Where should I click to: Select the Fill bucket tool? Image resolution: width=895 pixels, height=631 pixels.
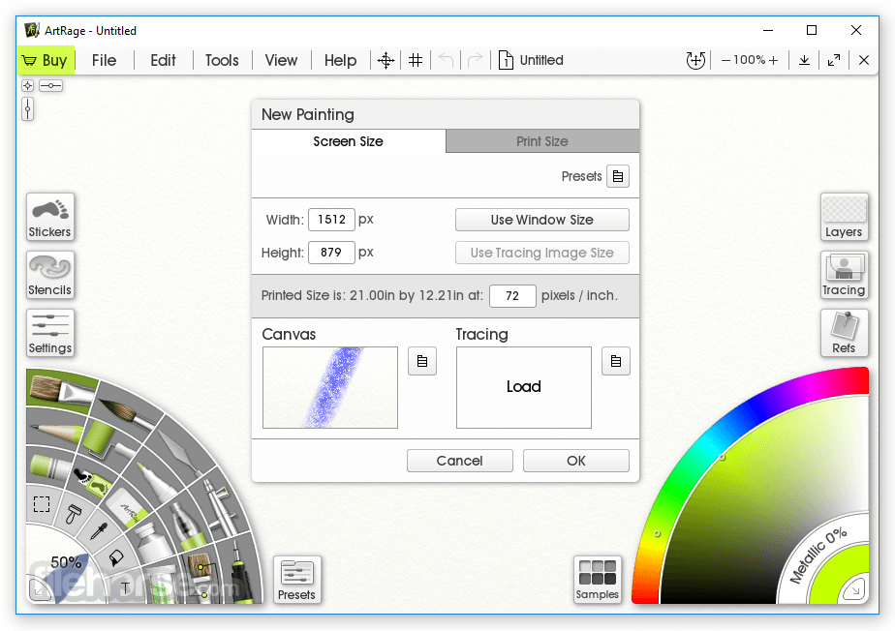tap(116, 556)
